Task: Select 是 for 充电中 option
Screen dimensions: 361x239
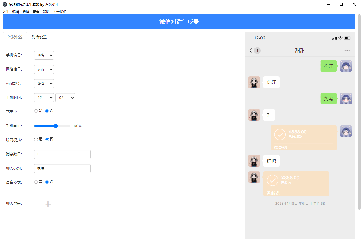Action: (36, 111)
